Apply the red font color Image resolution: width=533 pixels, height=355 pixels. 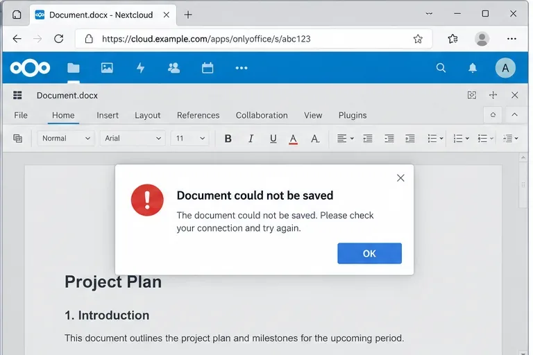293,139
